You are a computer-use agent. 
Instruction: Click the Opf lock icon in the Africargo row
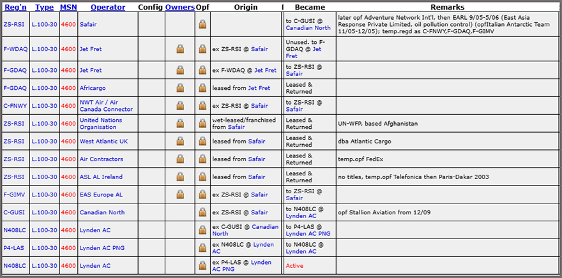tap(202, 88)
